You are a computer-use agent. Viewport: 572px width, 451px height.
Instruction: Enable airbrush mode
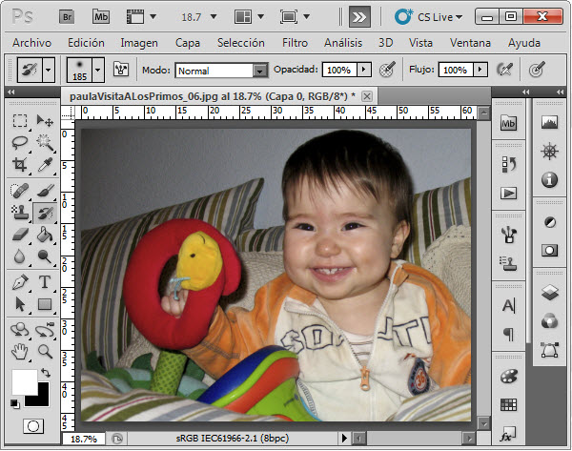pos(504,70)
